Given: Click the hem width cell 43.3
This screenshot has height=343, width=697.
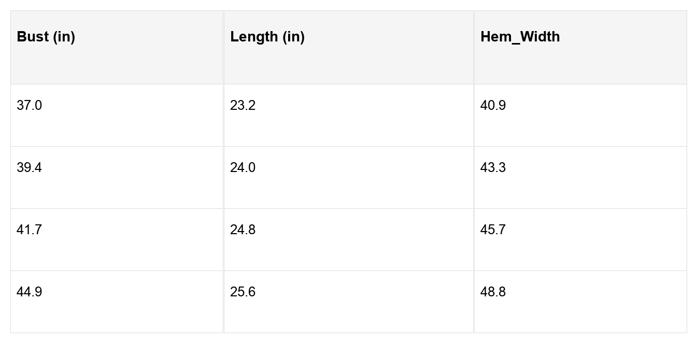Looking at the screenshot, I should (x=493, y=168).
